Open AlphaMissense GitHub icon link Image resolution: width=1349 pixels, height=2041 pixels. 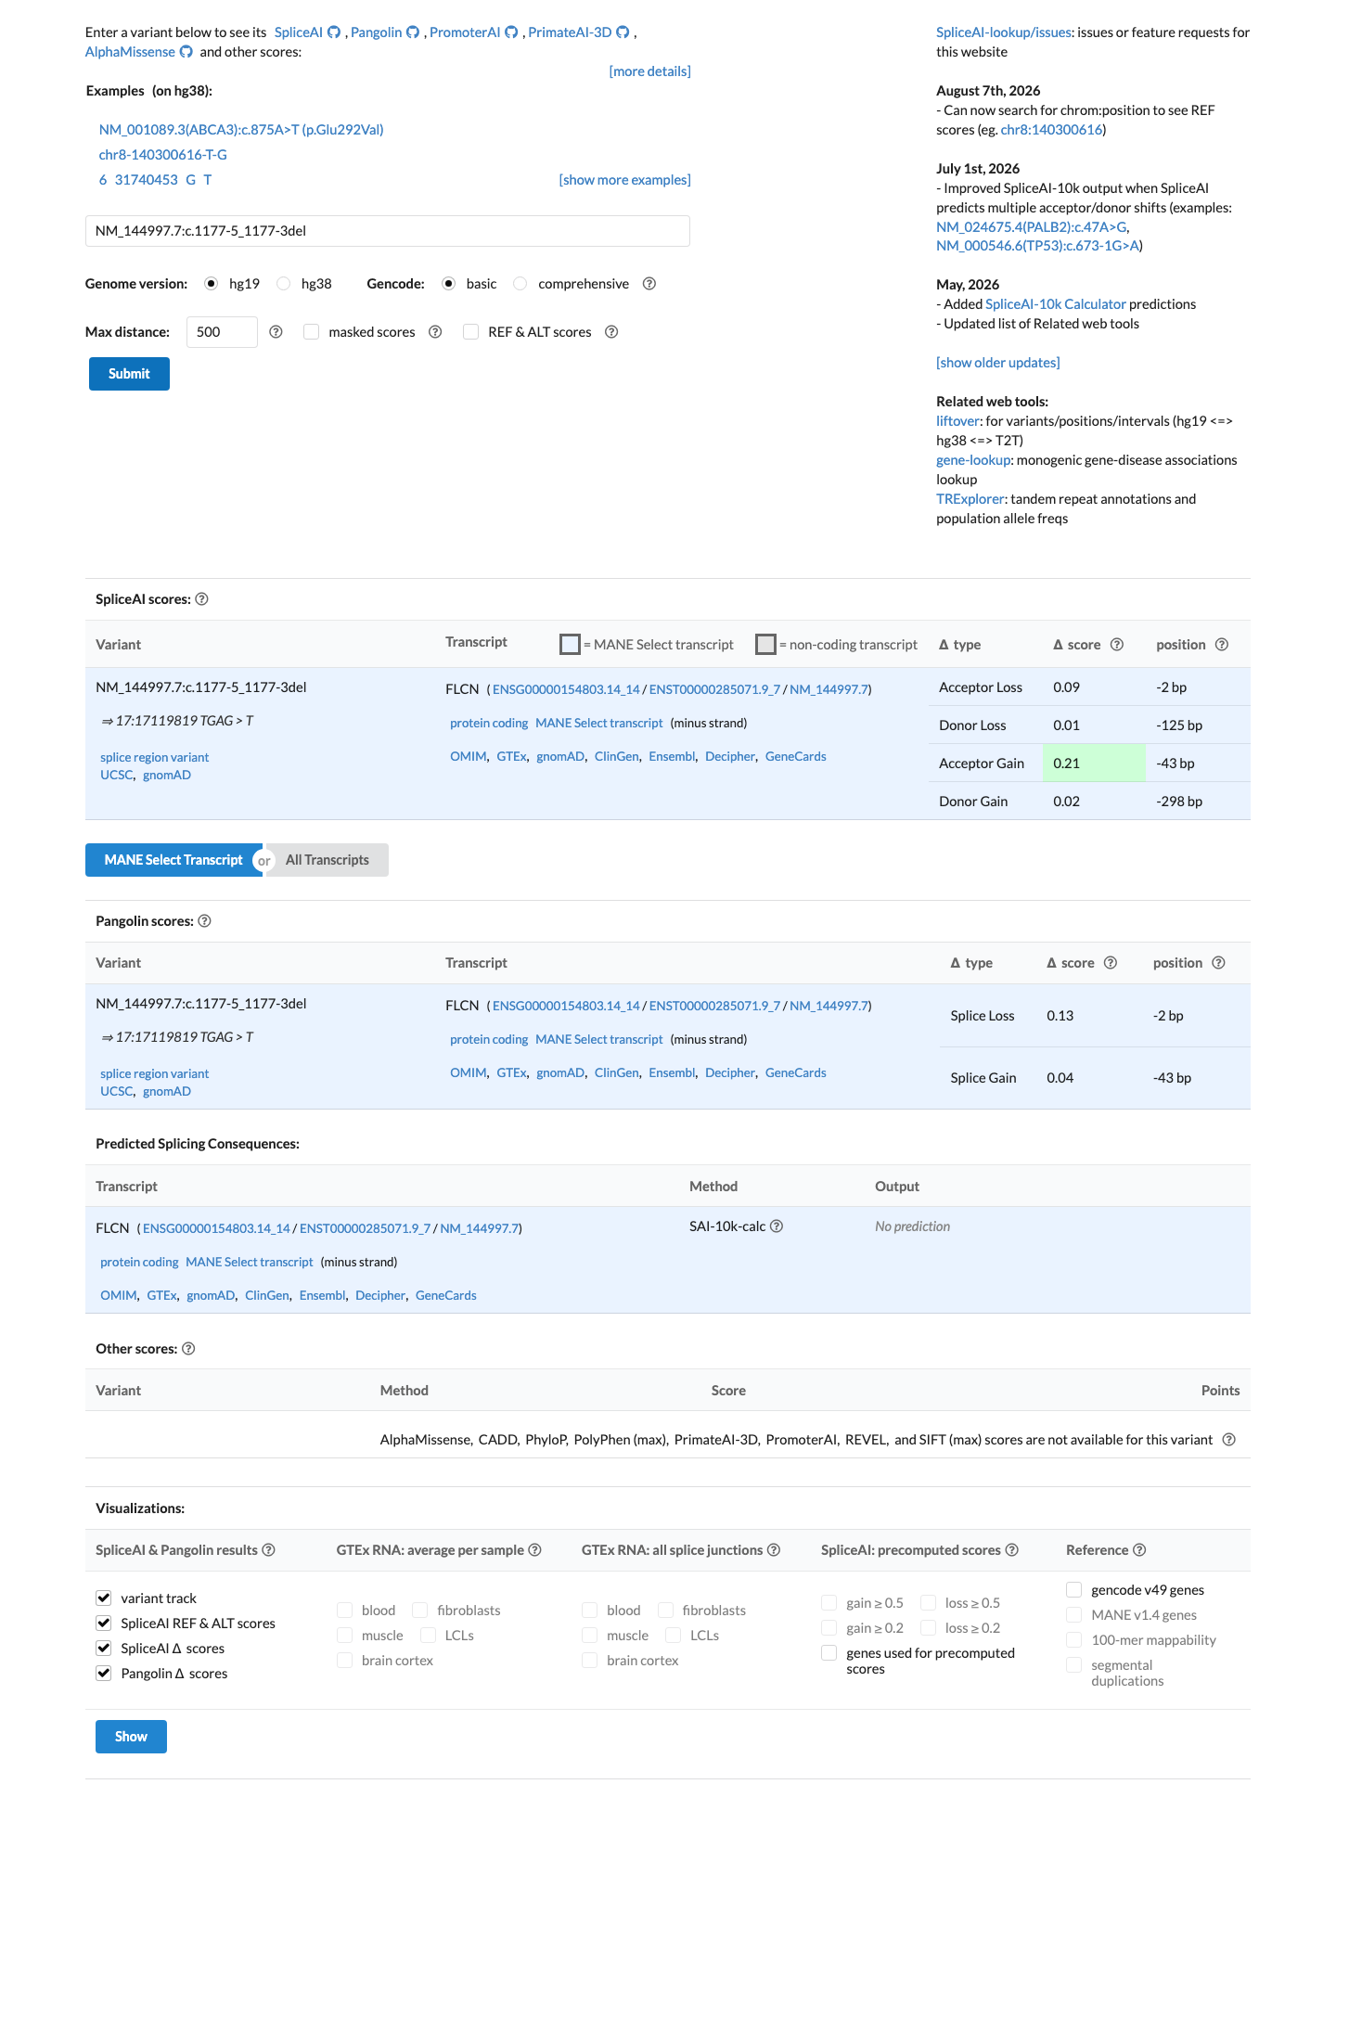(186, 52)
